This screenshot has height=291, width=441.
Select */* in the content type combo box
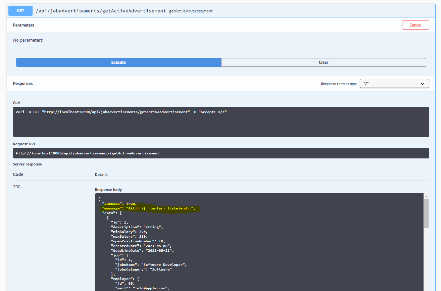point(394,84)
